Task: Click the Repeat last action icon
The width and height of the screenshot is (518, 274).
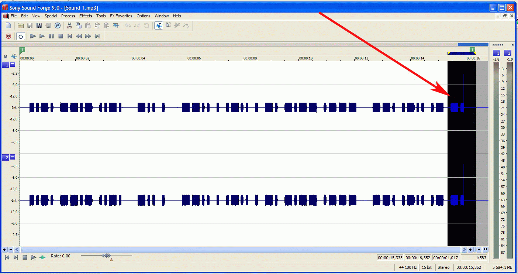Action: (146, 25)
